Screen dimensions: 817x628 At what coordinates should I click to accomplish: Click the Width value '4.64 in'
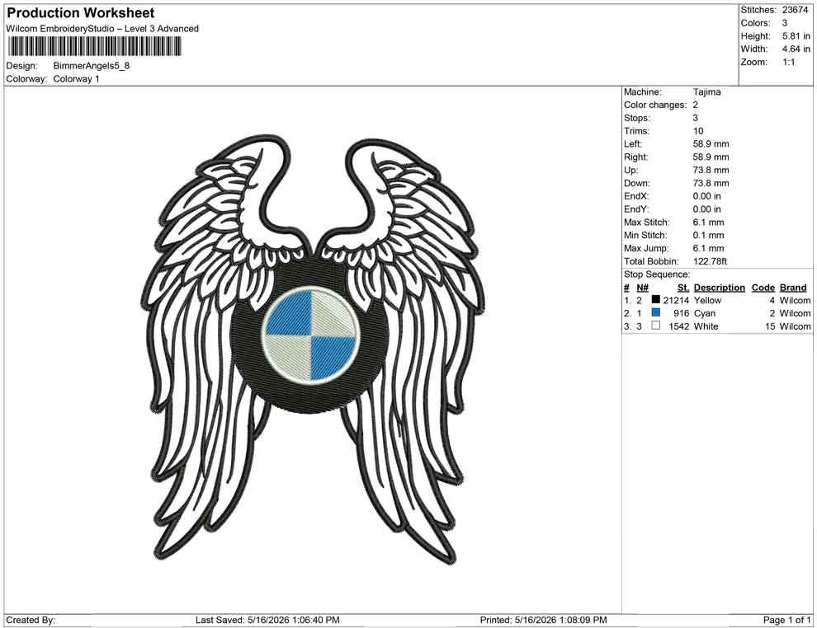(796, 49)
